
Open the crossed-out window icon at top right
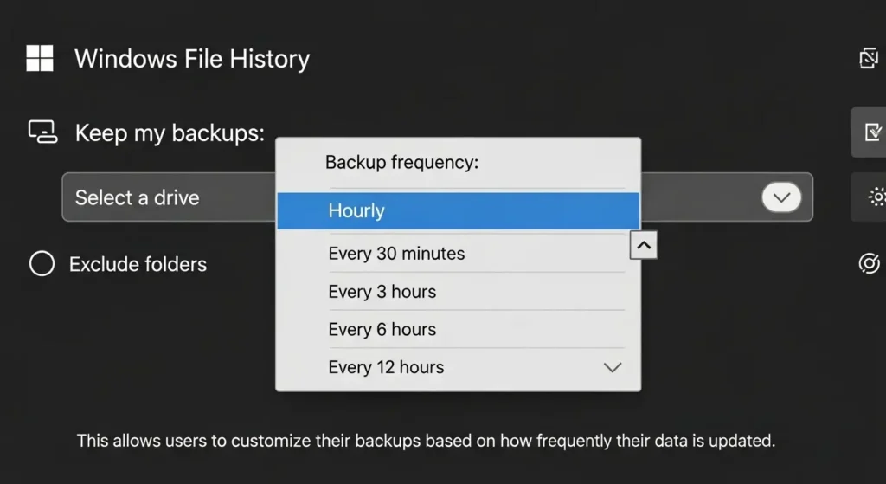(x=869, y=58)
